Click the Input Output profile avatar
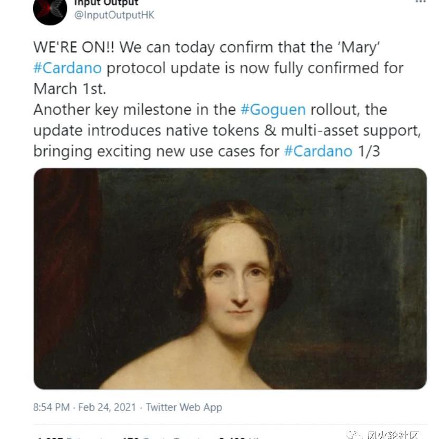Image resolution: width=433 pixels, height=439 pixels. coord(50,11)
